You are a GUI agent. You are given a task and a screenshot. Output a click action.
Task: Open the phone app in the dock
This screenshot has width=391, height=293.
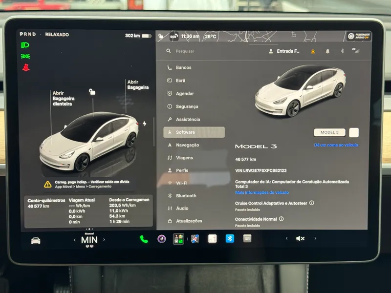(144, 239)
